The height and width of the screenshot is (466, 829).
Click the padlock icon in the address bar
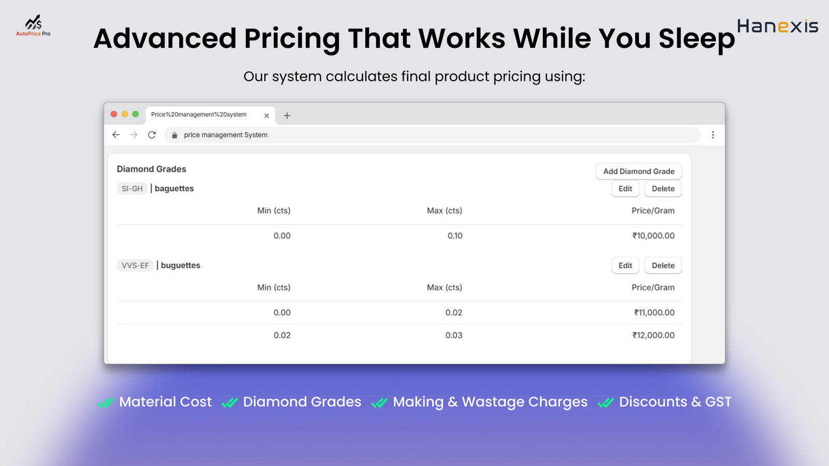pyautogui.click(x=174, y=135)
